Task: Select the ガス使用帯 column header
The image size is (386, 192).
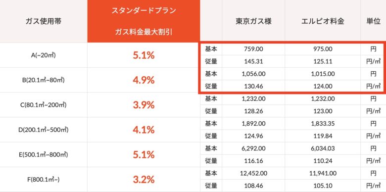Action: tap(44, 21)
